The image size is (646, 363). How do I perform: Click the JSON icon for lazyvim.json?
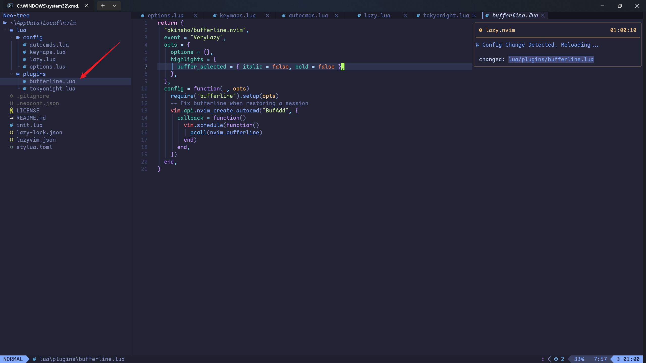(11, 140)
